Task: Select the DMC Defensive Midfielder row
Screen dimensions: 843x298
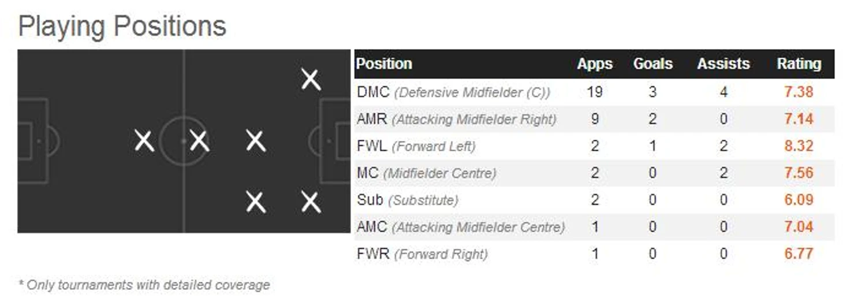Action: [594, 92]
